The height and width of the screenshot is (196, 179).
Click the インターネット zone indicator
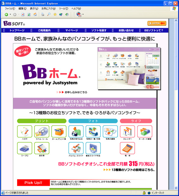coord(156,193)
